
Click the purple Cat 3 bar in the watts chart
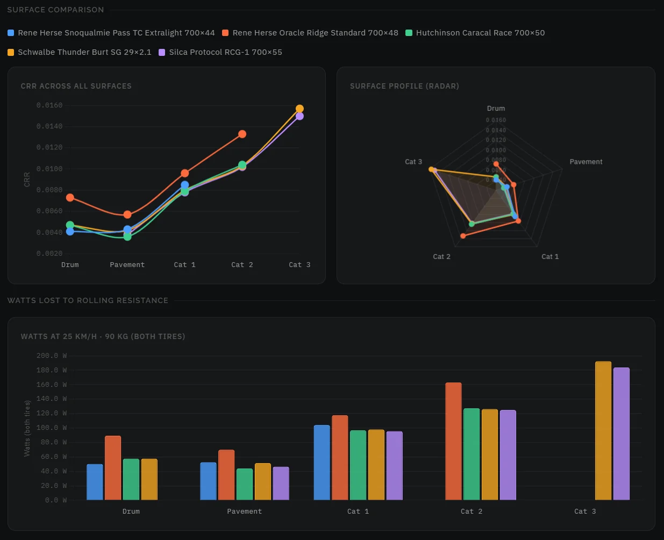[622, 434]
